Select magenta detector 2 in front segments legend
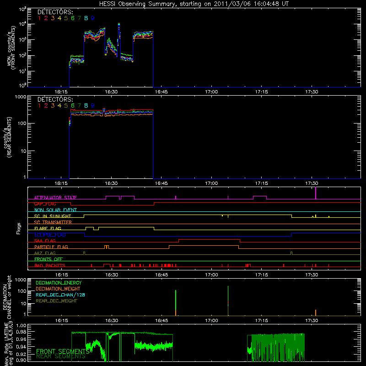Viewport: 366px width, 366px height. (x=46, y=18)
